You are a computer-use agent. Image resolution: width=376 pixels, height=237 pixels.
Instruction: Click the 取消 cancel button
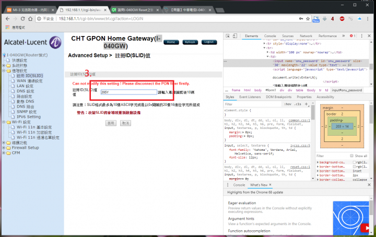125,123
